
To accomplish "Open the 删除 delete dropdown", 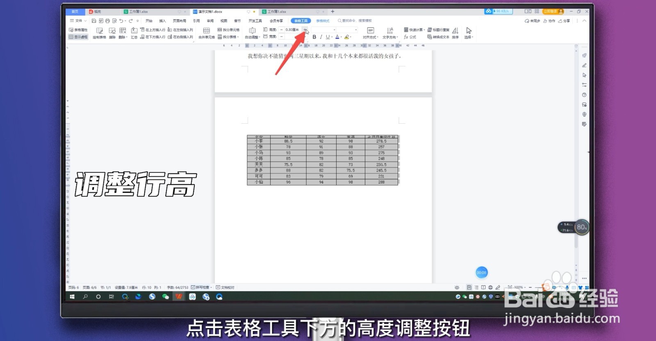I will 123,33.
